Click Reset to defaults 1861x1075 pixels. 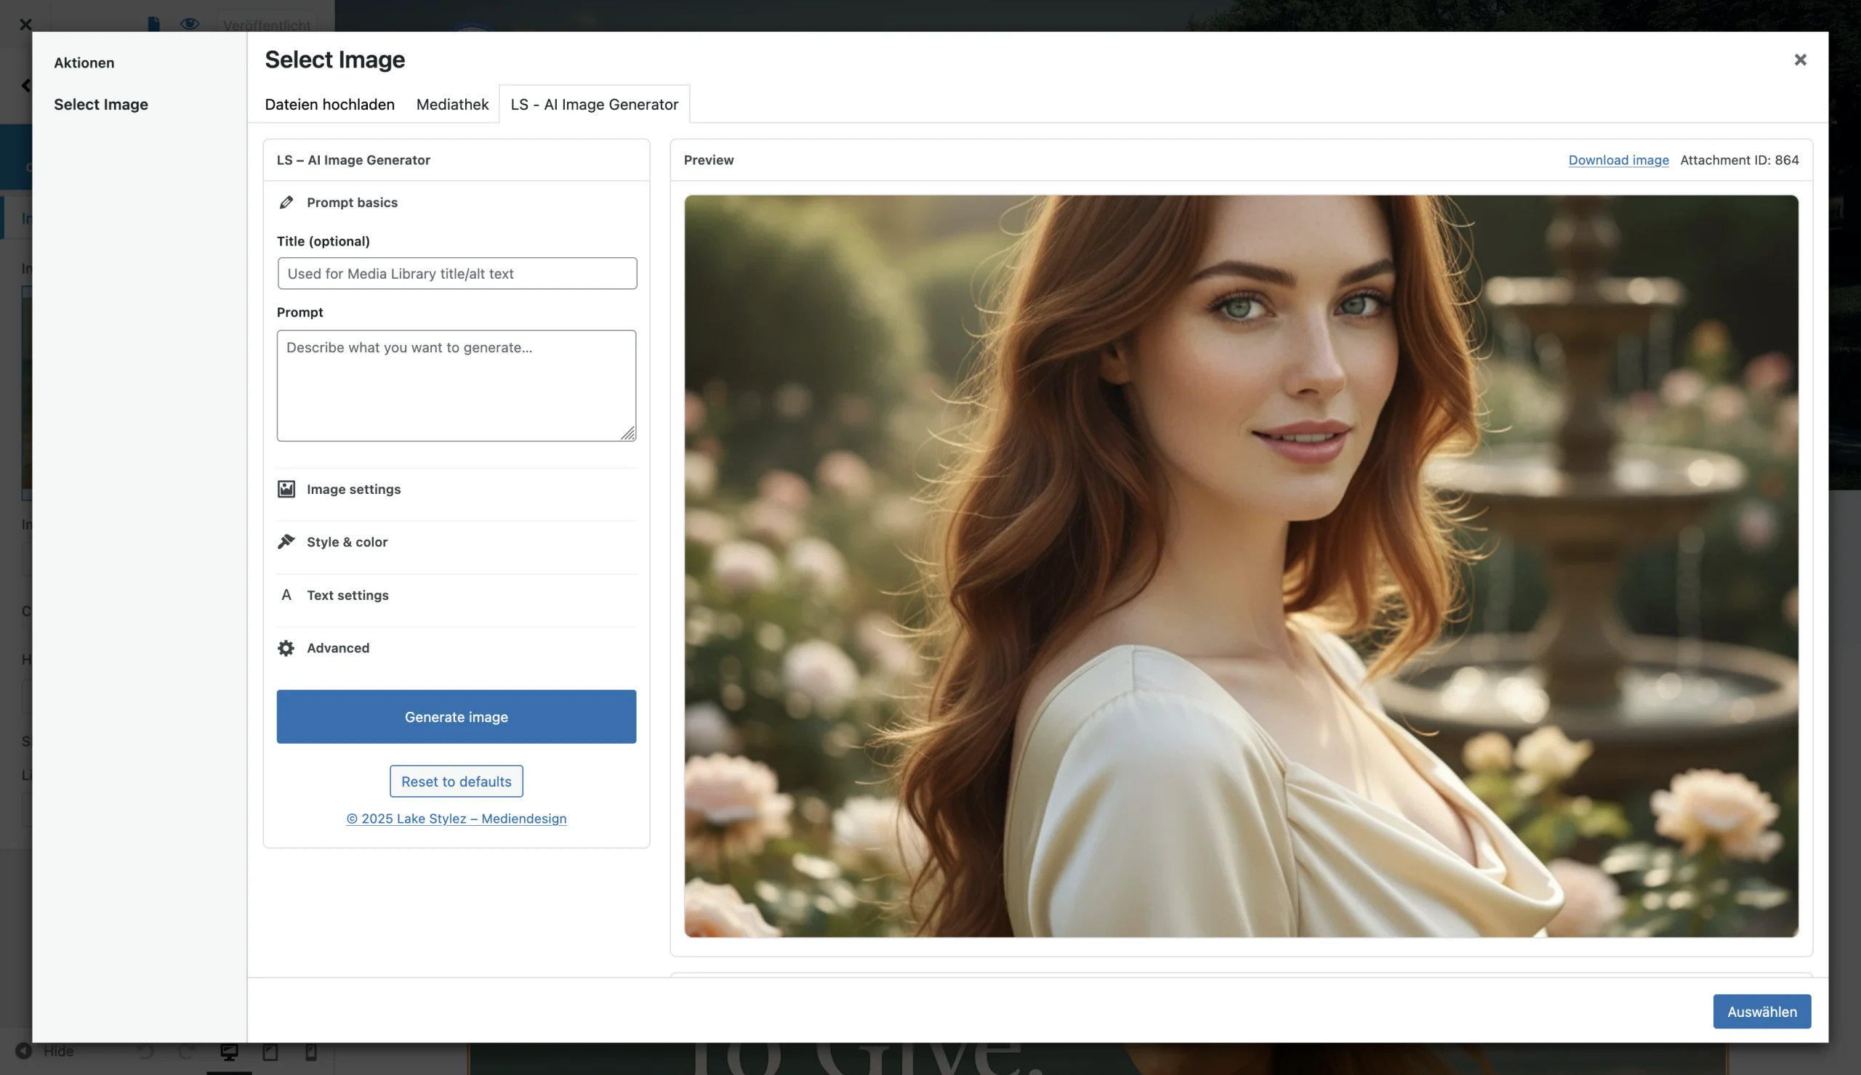pos(456,781)
